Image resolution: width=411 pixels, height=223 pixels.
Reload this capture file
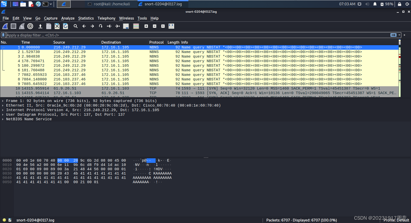(x=65, y=26)
